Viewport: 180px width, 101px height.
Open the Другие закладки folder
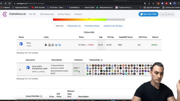click(152, 8)
